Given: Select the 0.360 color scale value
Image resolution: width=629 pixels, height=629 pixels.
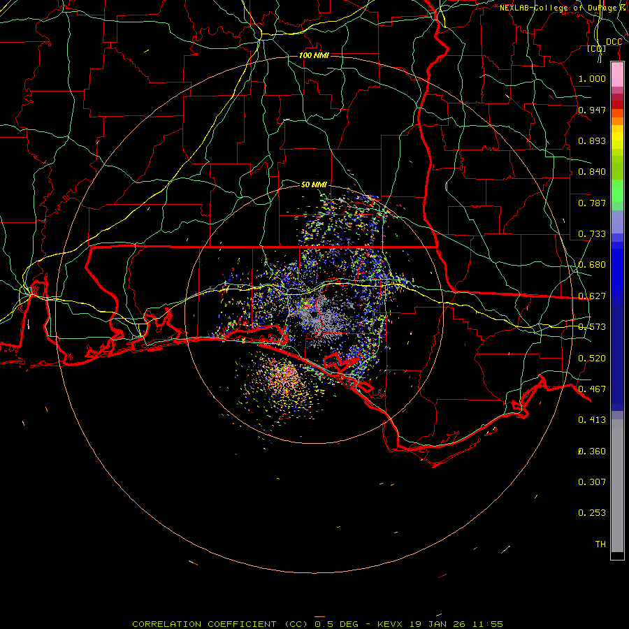Looking at the screenshot, I should point(592,451).
